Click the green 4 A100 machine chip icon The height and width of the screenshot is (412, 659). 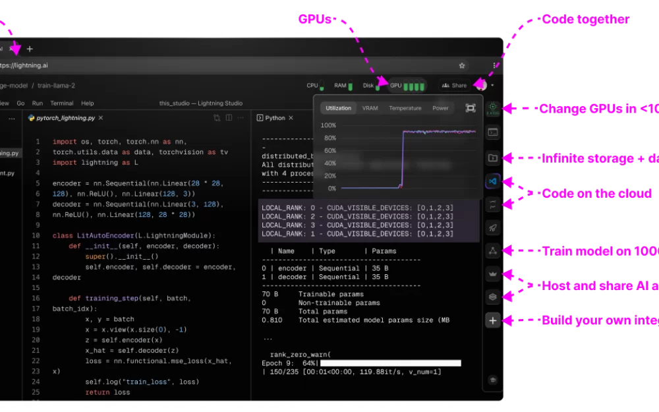coord(492,109)
